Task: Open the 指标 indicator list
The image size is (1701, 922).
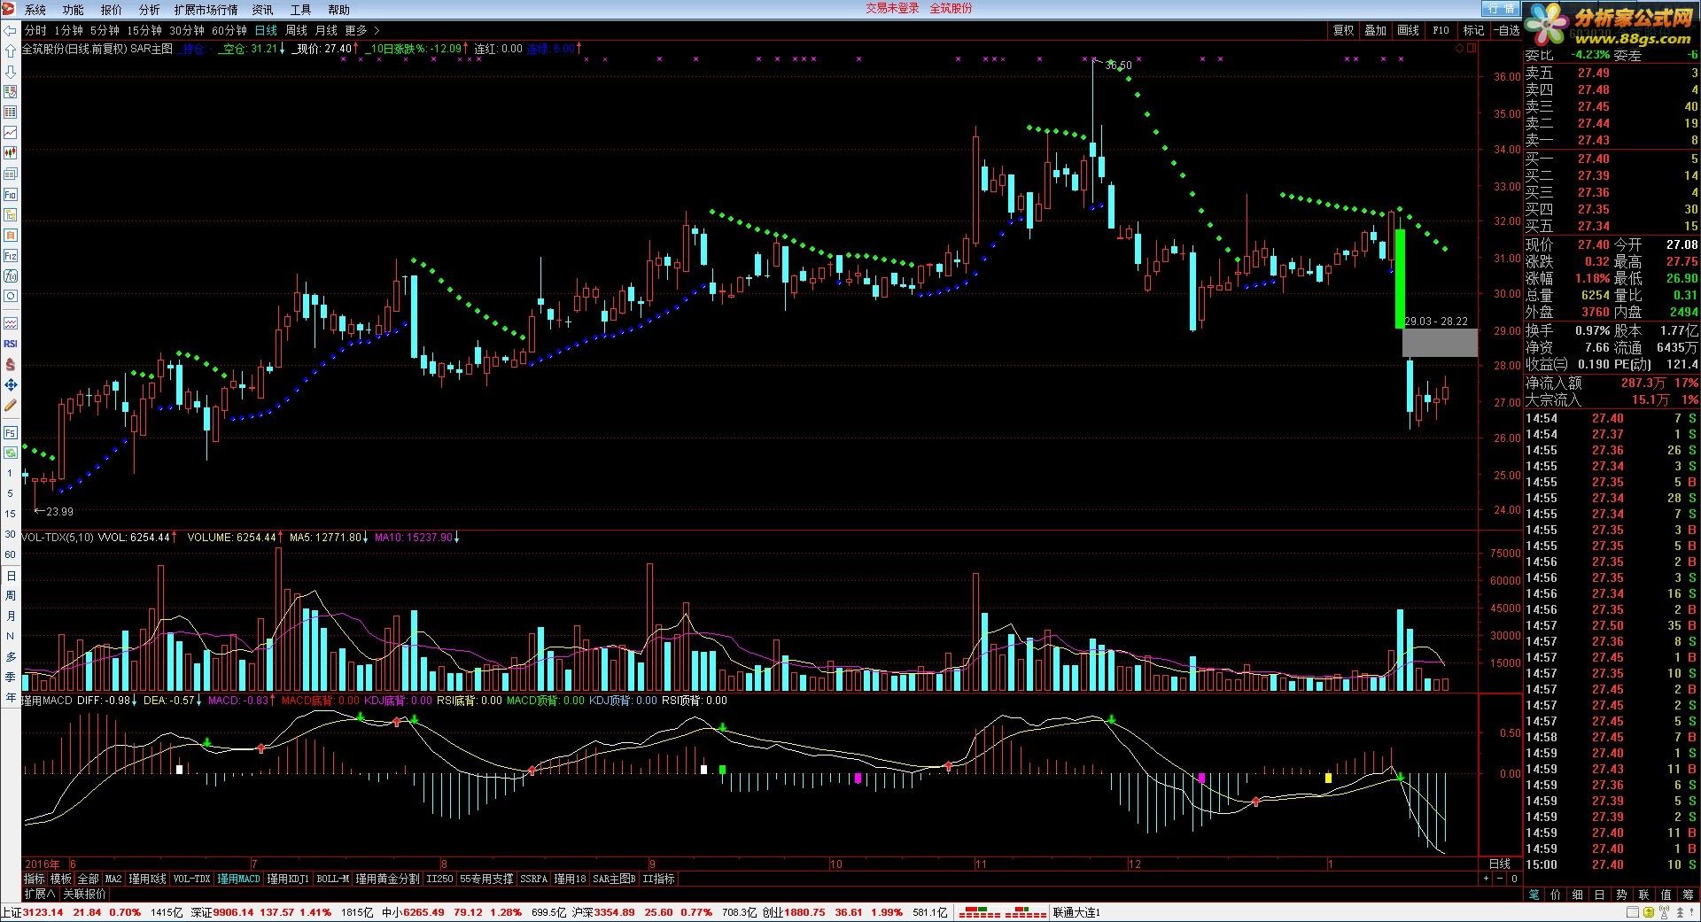Action: tap(35, 879)
